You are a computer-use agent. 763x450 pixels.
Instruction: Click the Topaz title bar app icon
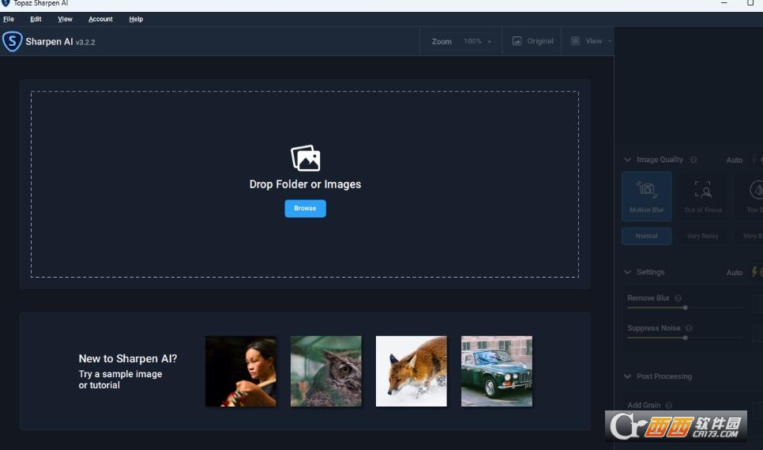click(6, 3)
